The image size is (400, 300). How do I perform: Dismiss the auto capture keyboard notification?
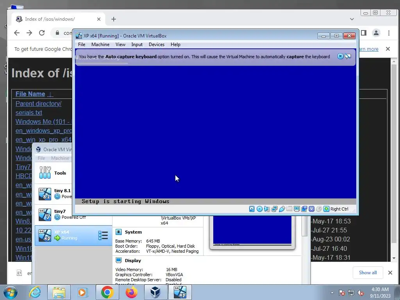click(340, 56)
